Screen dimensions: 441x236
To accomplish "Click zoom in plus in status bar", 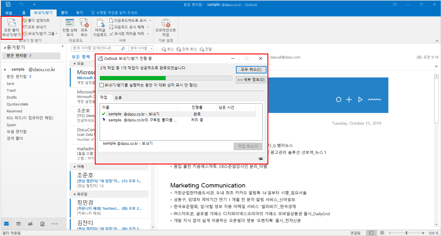I will click(x=423, y=233).
